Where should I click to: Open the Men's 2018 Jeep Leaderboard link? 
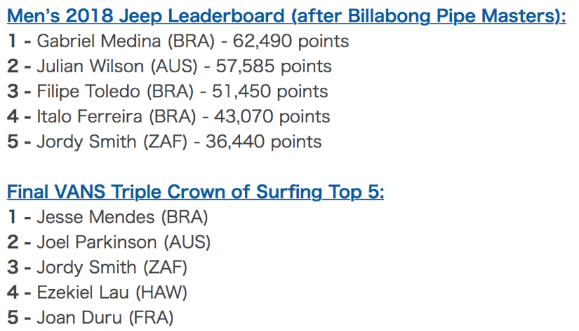pyautogui.click(x=286, y=16)
